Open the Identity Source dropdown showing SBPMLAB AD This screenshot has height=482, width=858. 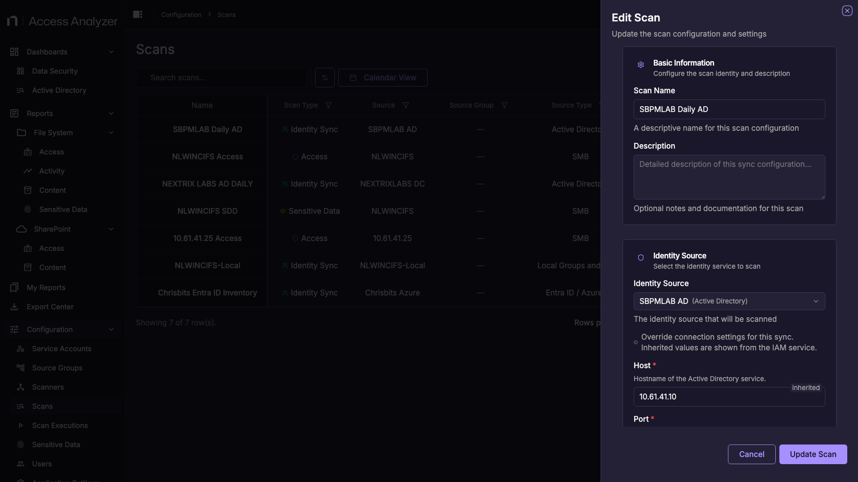pyautogui.click(x=729, y=301)
